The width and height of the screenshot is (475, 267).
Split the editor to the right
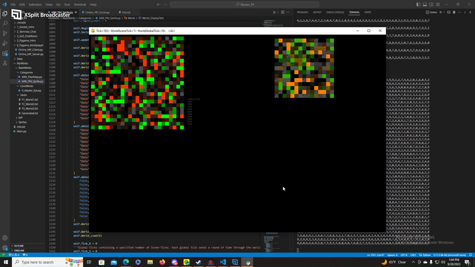pos(282,12)
